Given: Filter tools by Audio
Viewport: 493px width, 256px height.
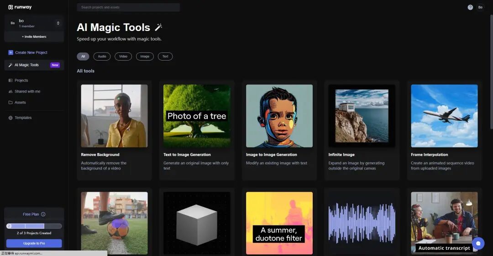Looking at the screenshot, I should click(x=102, y=56).
